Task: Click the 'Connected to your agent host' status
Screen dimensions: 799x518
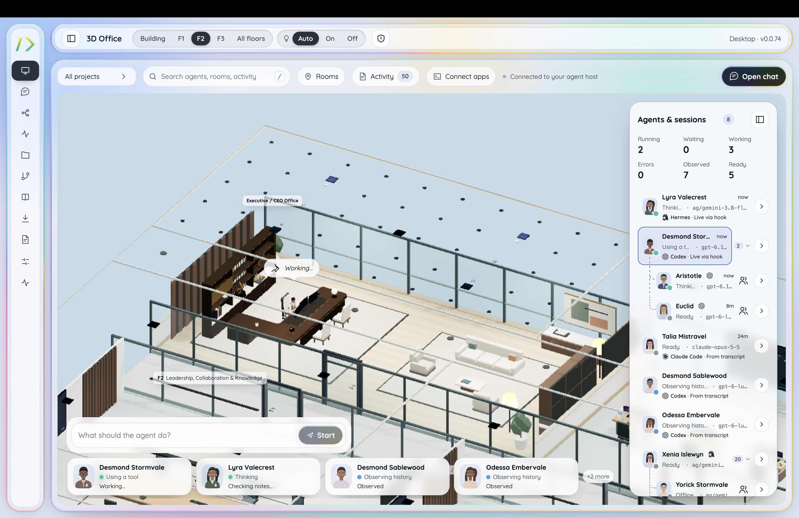Action: click(x=550, y=77)
